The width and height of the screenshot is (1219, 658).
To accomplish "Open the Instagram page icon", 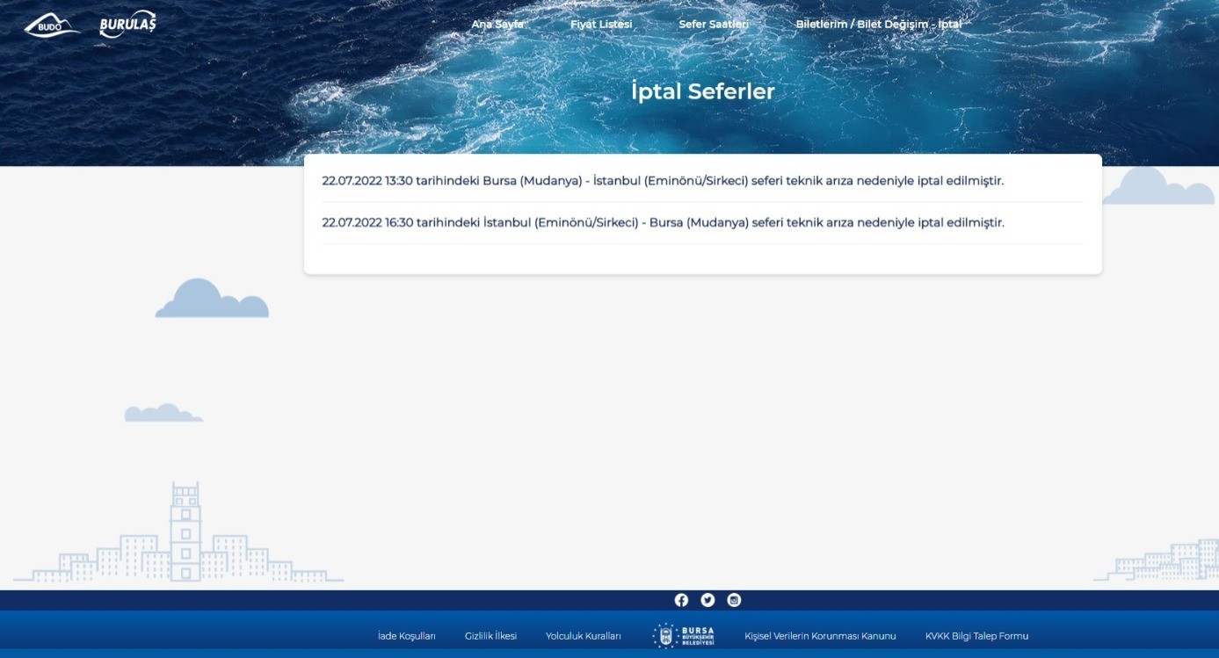I will [734, 600].
